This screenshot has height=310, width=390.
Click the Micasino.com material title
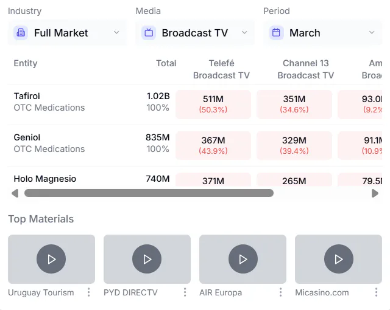point(322,292)
